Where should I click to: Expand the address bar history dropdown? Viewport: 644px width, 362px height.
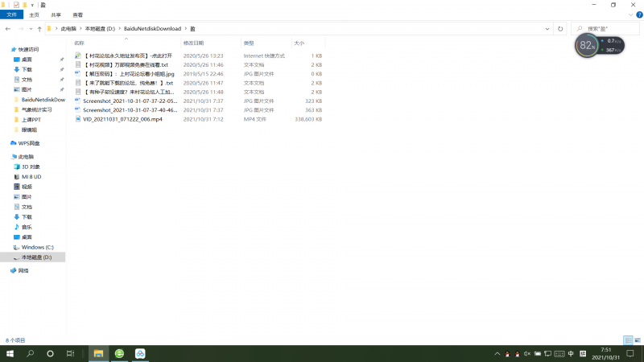[547, 28]
